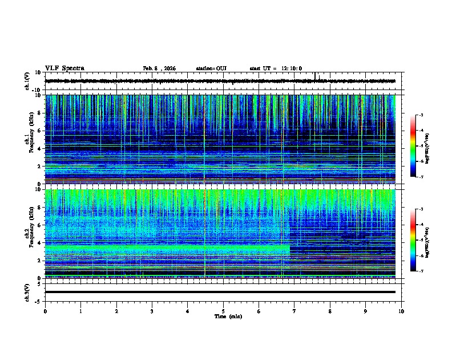Click the ch.2 spectrogram color scale bar
This screenshot has width=452, height=349.
(413, 240)
